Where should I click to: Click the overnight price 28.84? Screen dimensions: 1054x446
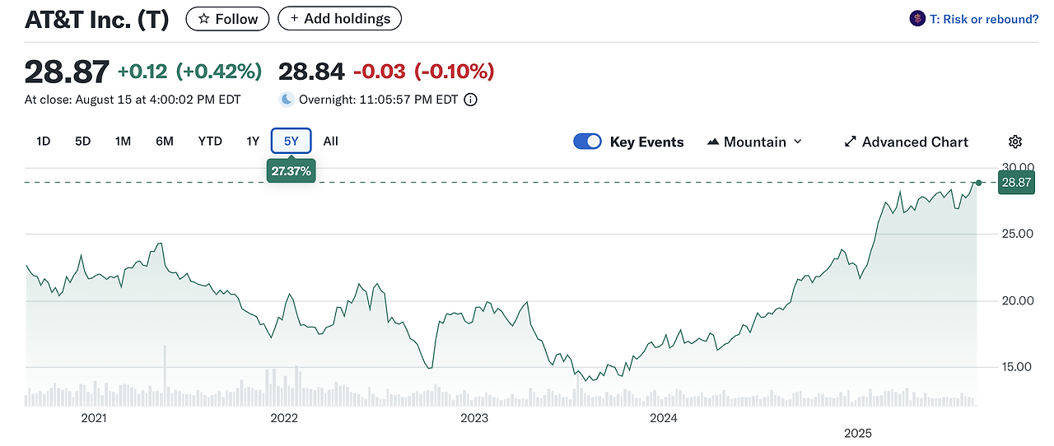pyautogui.click(x=311, y=72)
